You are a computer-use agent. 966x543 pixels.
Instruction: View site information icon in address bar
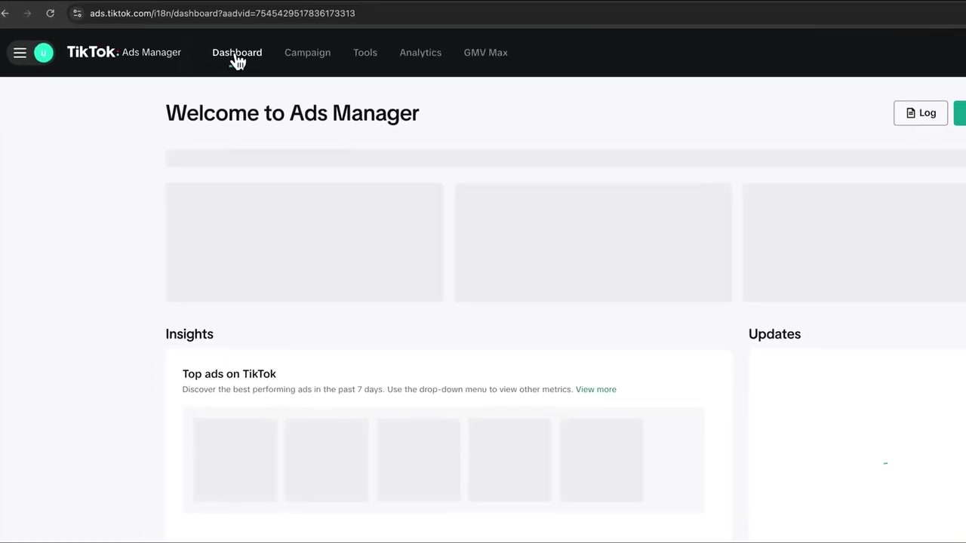[x=77, y=13]
